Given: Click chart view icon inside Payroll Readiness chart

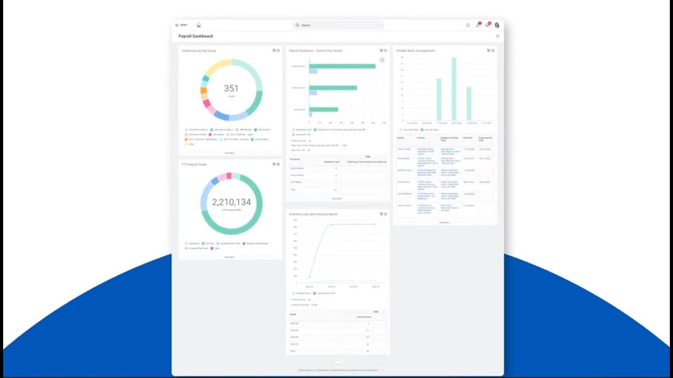Looking at the screenshot, I should pyautogui.click(x=382, y=60).
